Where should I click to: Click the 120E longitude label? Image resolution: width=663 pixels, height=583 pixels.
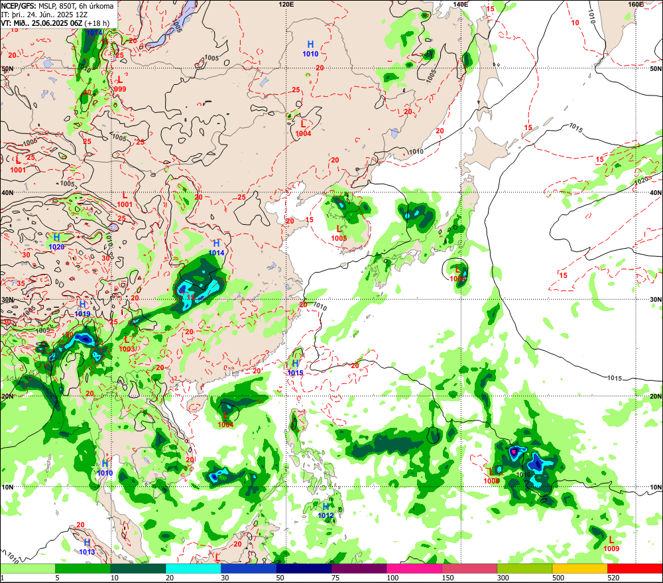click(x=286, y=4)
